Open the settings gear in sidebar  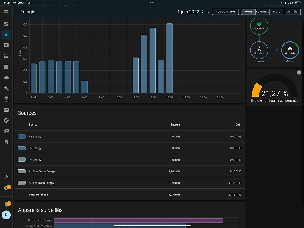pos(6,188)
